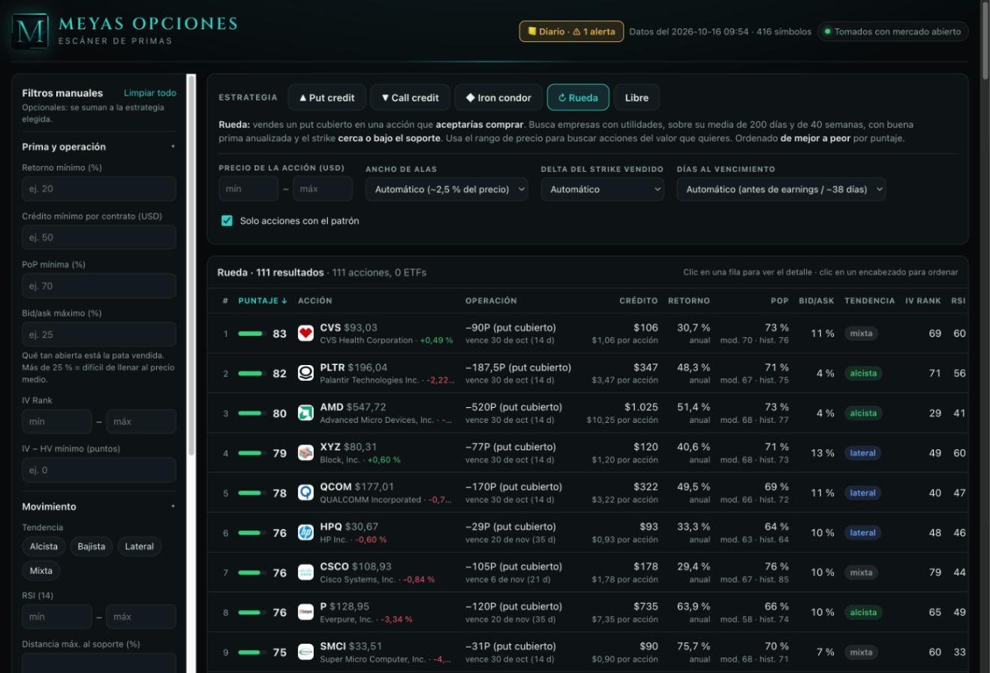Toggle 'Solo acciones con el patrón' checkbox

[x=227, y=221]
